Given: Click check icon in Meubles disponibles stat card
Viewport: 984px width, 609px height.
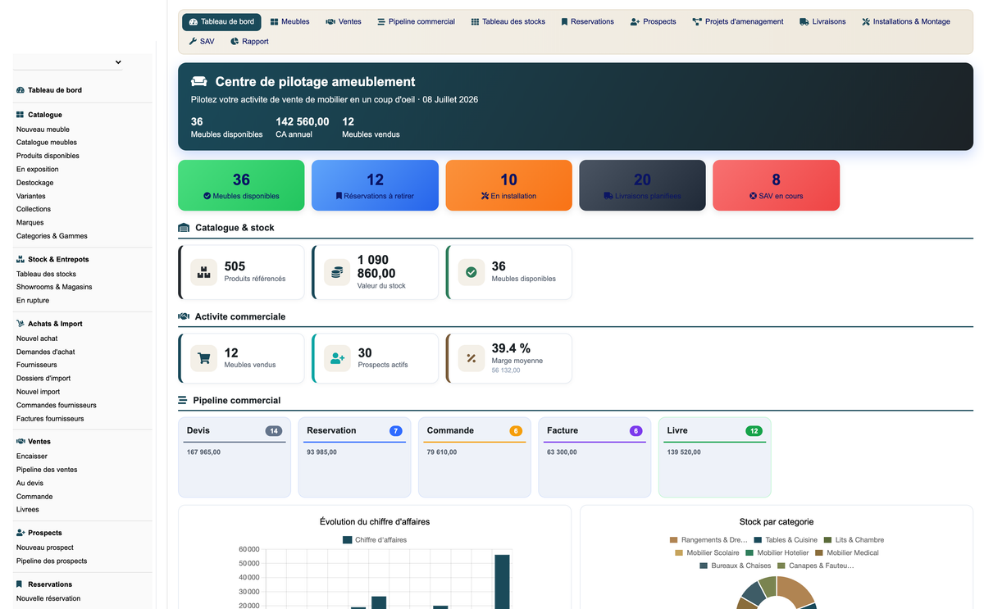Looking at the screenshot, I should point(471,272).
